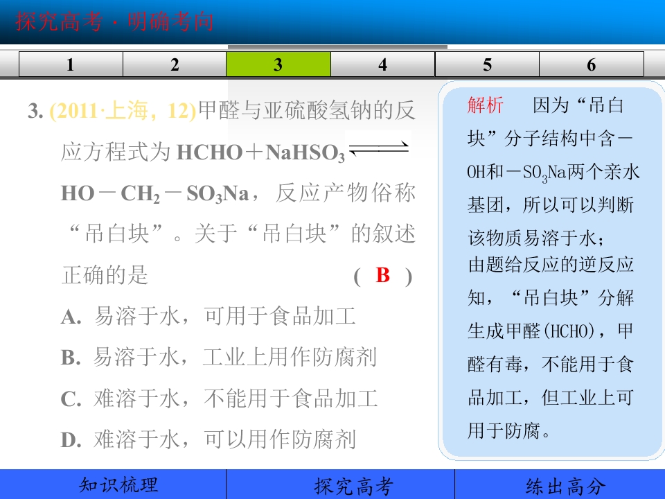The image size is (665, 499).
Task: Click the explanation line OH和－SO3Na两个亲水
Action: pyautogui.click(x=553, y=172)
